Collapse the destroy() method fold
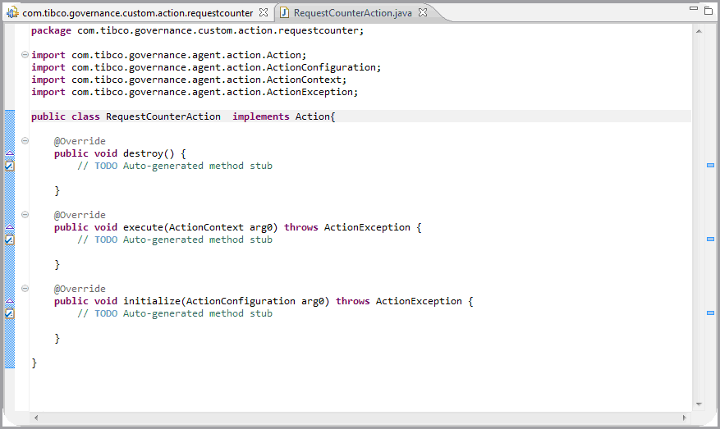 25,141
